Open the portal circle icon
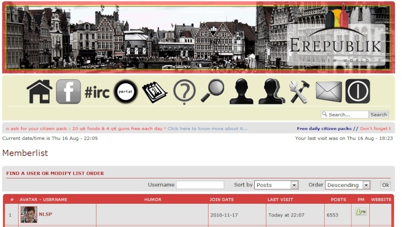The height and width of the screenshot is (227, 402). click(x=126, y=92)
